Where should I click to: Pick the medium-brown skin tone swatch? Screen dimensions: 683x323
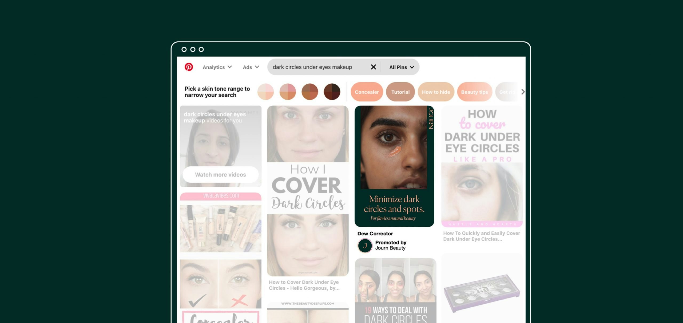point(310,92)
